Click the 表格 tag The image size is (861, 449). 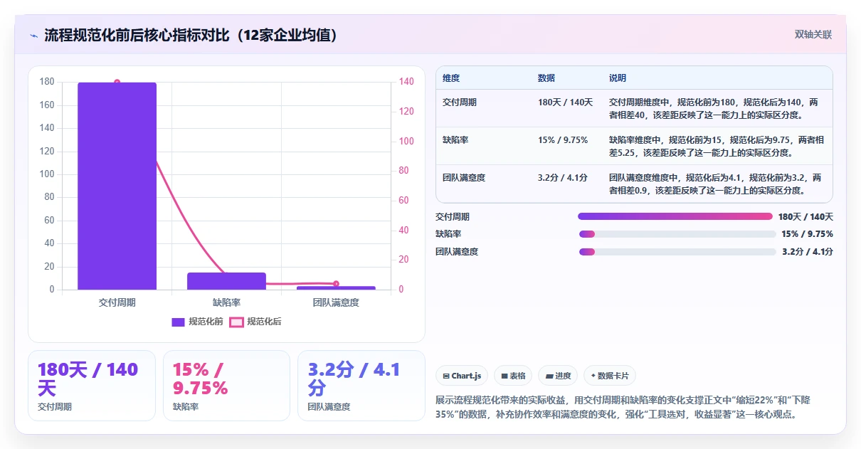coord(513,376)
